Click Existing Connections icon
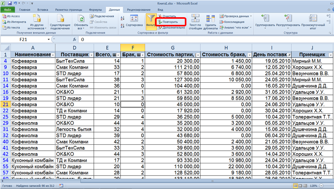The image size is (334, 189). pos(60,19)
